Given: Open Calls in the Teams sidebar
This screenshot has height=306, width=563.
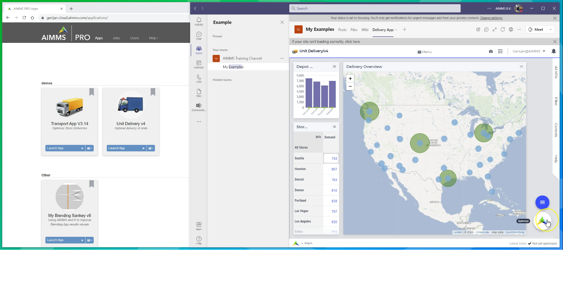Looking at the screenshot, I should (199, 79).
